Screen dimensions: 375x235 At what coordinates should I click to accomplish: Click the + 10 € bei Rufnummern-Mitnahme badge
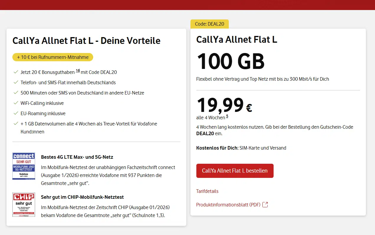(53, 57)
